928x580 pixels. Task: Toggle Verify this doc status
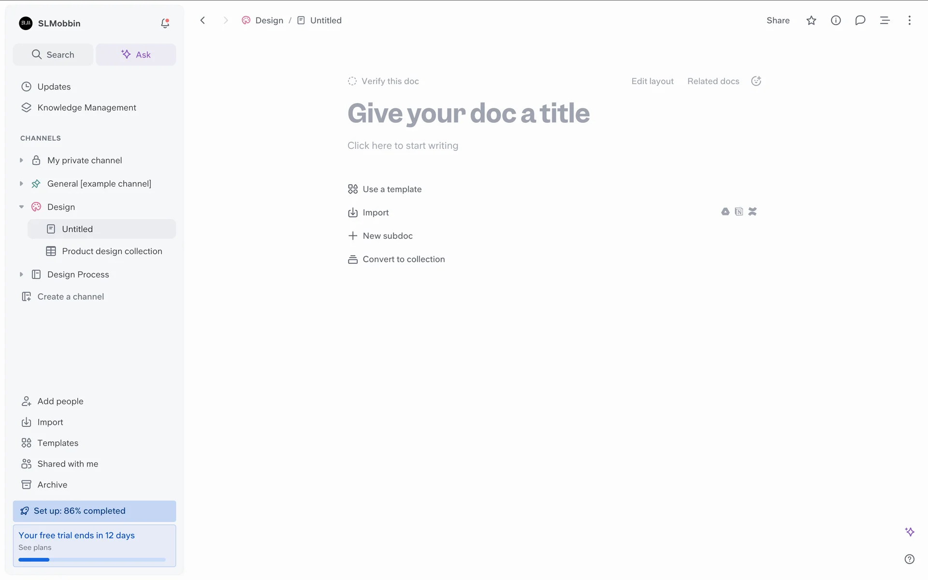383,81
